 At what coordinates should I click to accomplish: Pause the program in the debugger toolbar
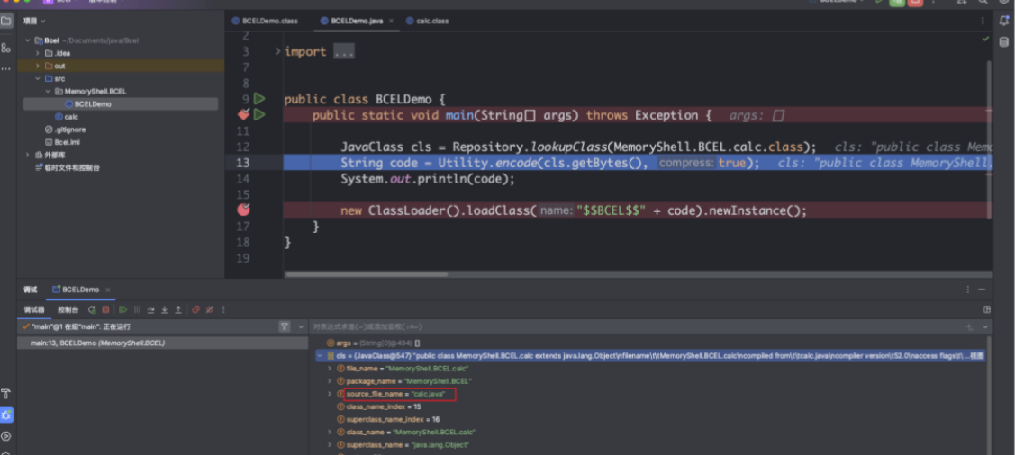[137, 309]
